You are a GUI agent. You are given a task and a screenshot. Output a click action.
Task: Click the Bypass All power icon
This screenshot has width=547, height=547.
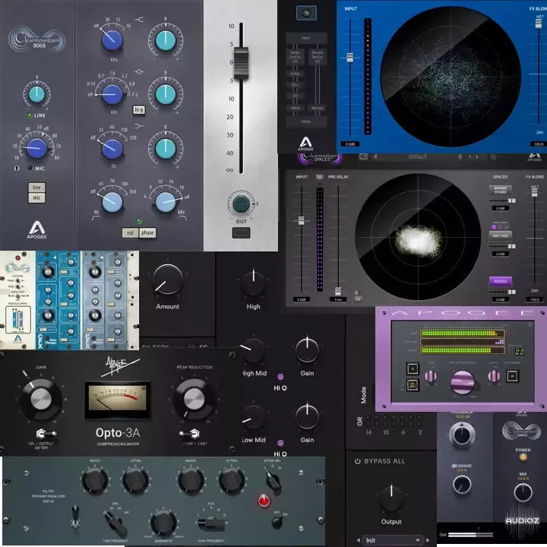(357, 461)
